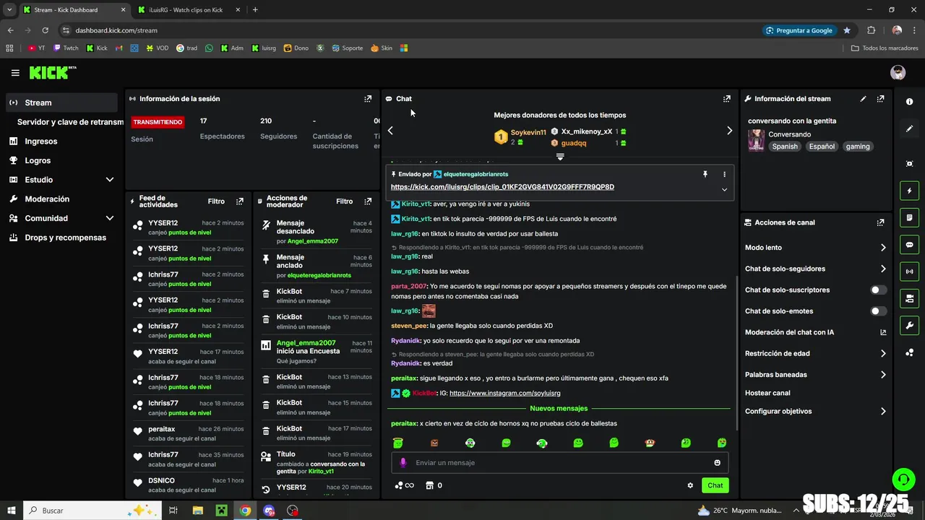This screenshot has width=925, height=520.
Task: Toggle the chat bubble widget in right sidebar
Action: coord(909,245)
